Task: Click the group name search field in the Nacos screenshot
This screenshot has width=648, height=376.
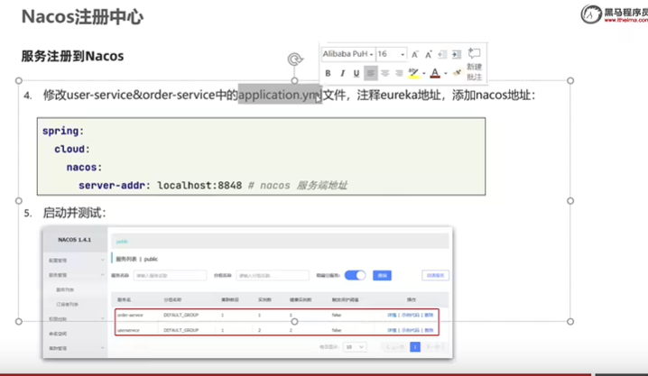Action: pyautogui.click(x=273, y=275)
